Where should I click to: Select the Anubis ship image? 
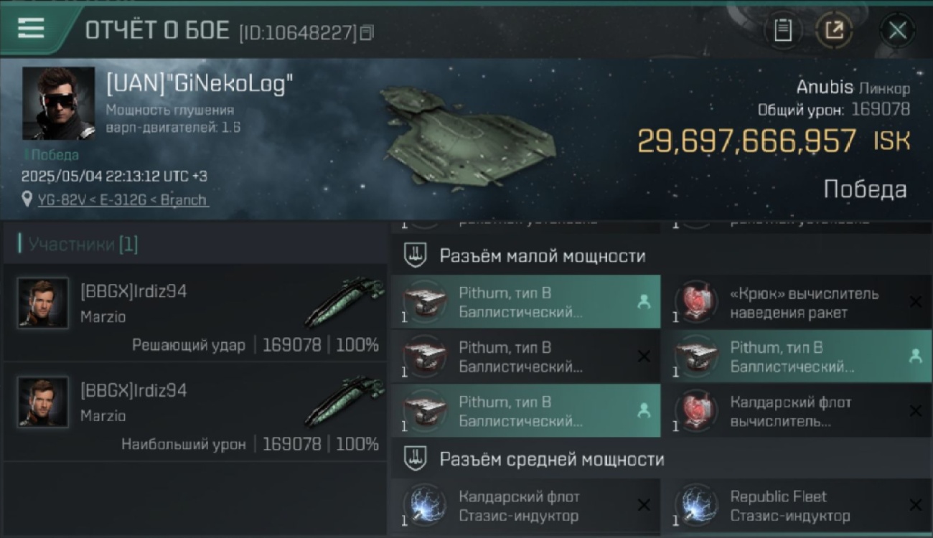pos(467,136)
